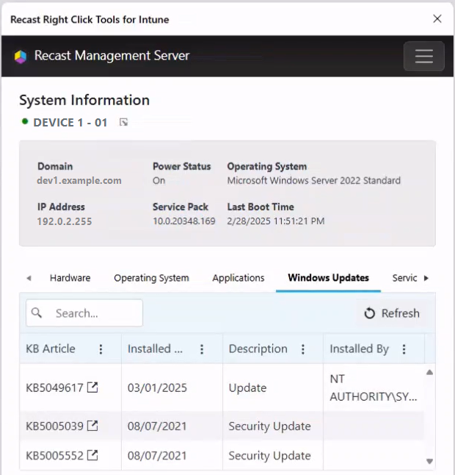Open external link icon for KB5049617
455x475 pixels.
(x=92, y=387)
